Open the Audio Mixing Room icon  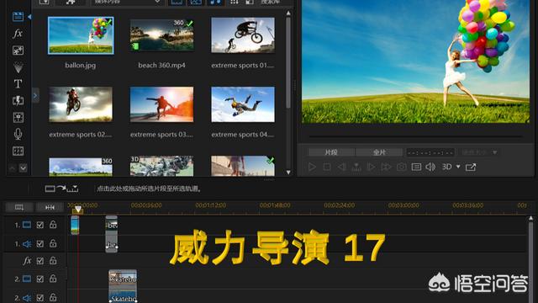(18, 118)
